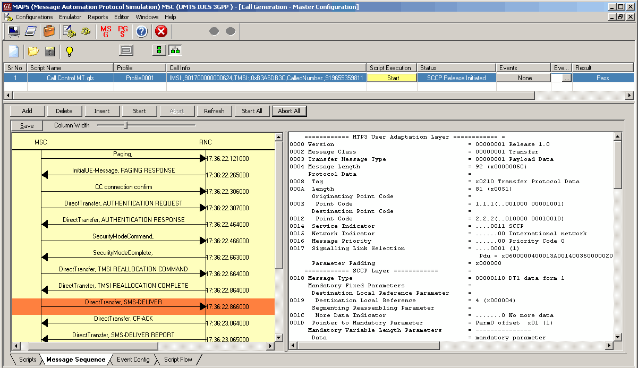The width and height of the screenshot is (638, 368).
Task: Click the green hierarchy tree view icon
Action: pyautogui.click(x=175, y=50)
